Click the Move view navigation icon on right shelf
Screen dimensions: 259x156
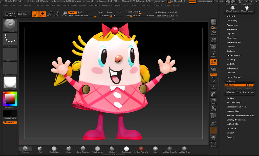(x=213, y=94)
